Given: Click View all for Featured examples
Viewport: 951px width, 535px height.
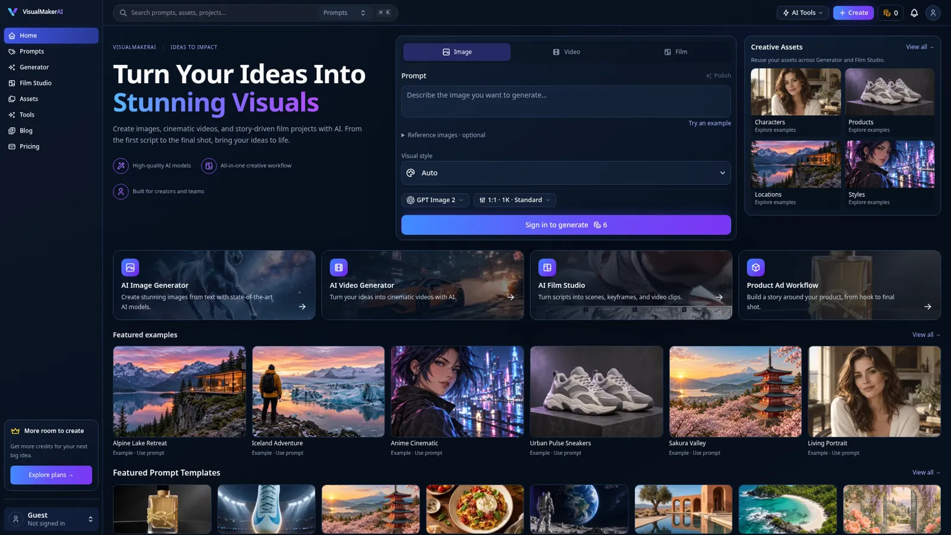Looking at the screenshot, I should 926,335.
